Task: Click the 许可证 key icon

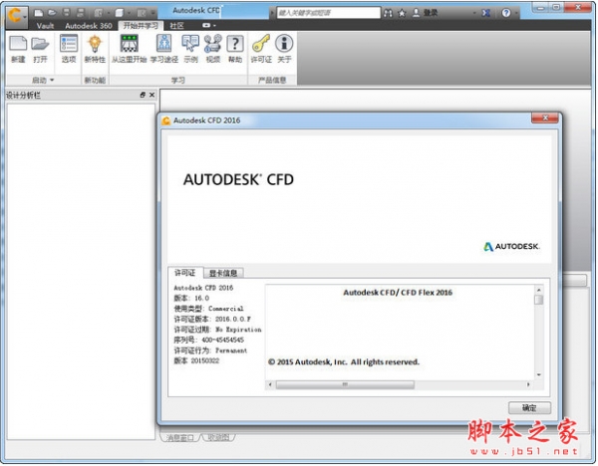Action: [x=261, y=49]
